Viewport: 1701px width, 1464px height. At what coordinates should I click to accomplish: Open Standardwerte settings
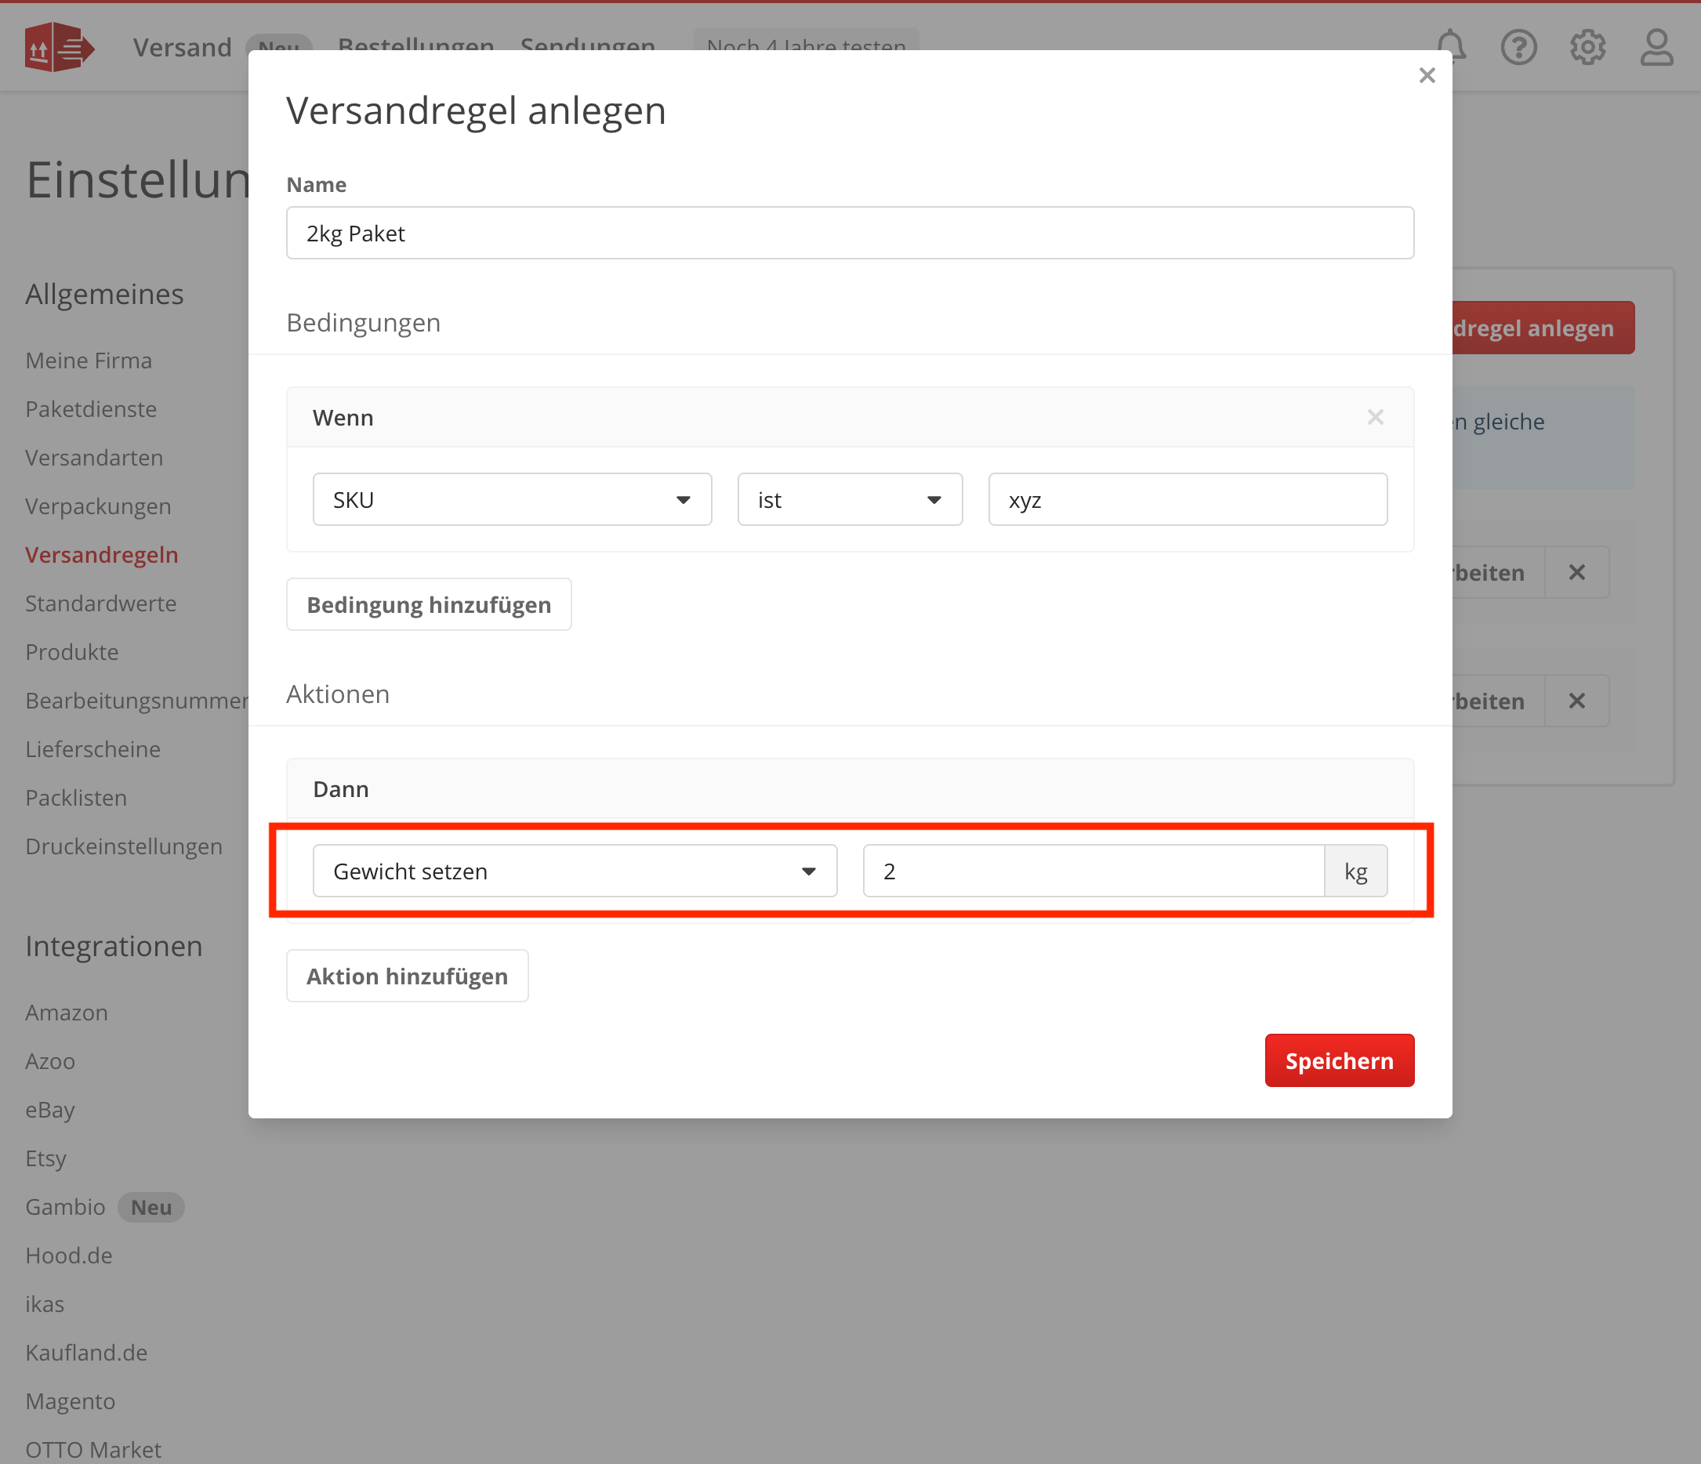(x=101, y=603)
